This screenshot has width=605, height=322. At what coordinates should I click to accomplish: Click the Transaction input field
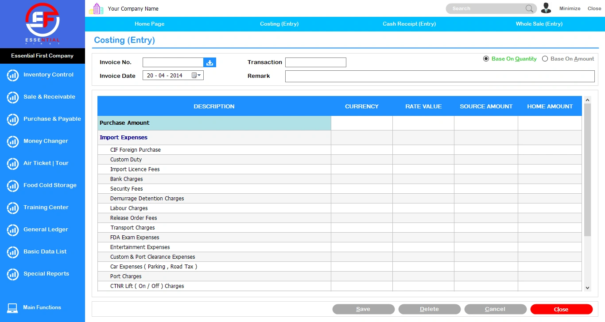(x=316, y=62)
